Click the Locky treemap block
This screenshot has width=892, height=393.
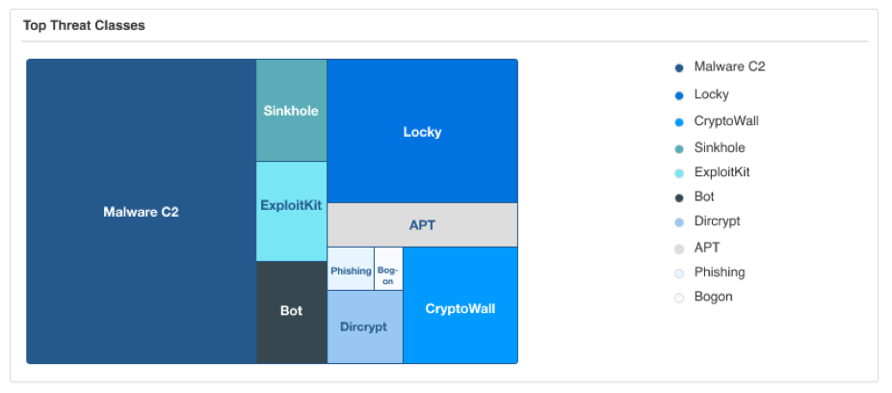click(422, 131)
